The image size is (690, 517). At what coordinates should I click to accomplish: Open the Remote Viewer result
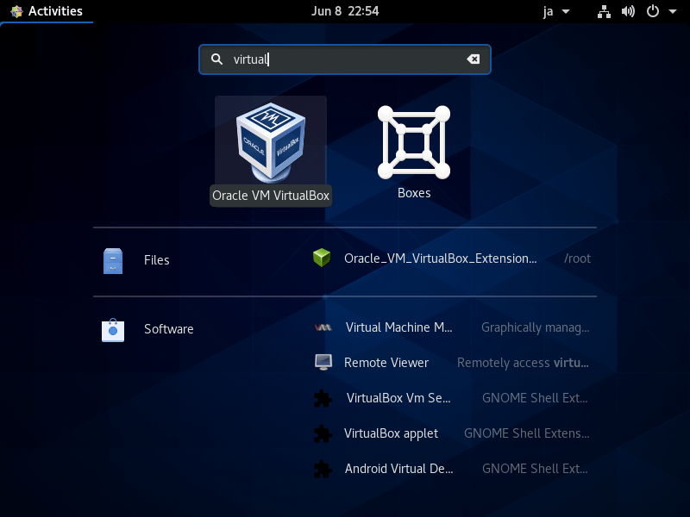click(386, 363)
